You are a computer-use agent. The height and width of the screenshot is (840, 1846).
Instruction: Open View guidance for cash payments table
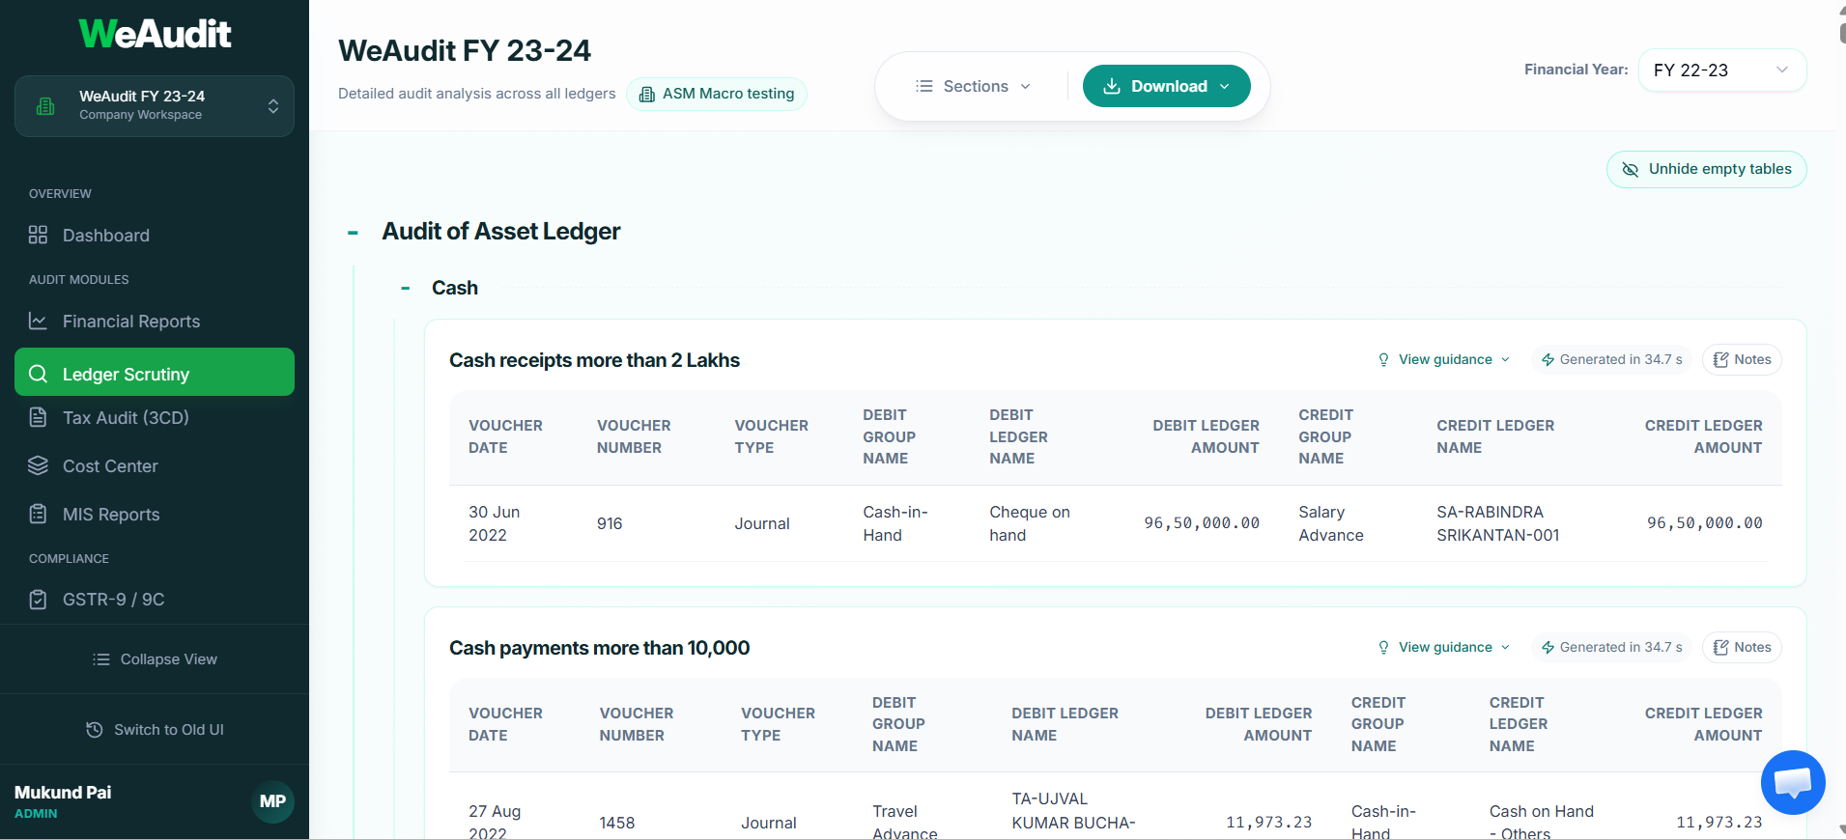[1443, 647]
